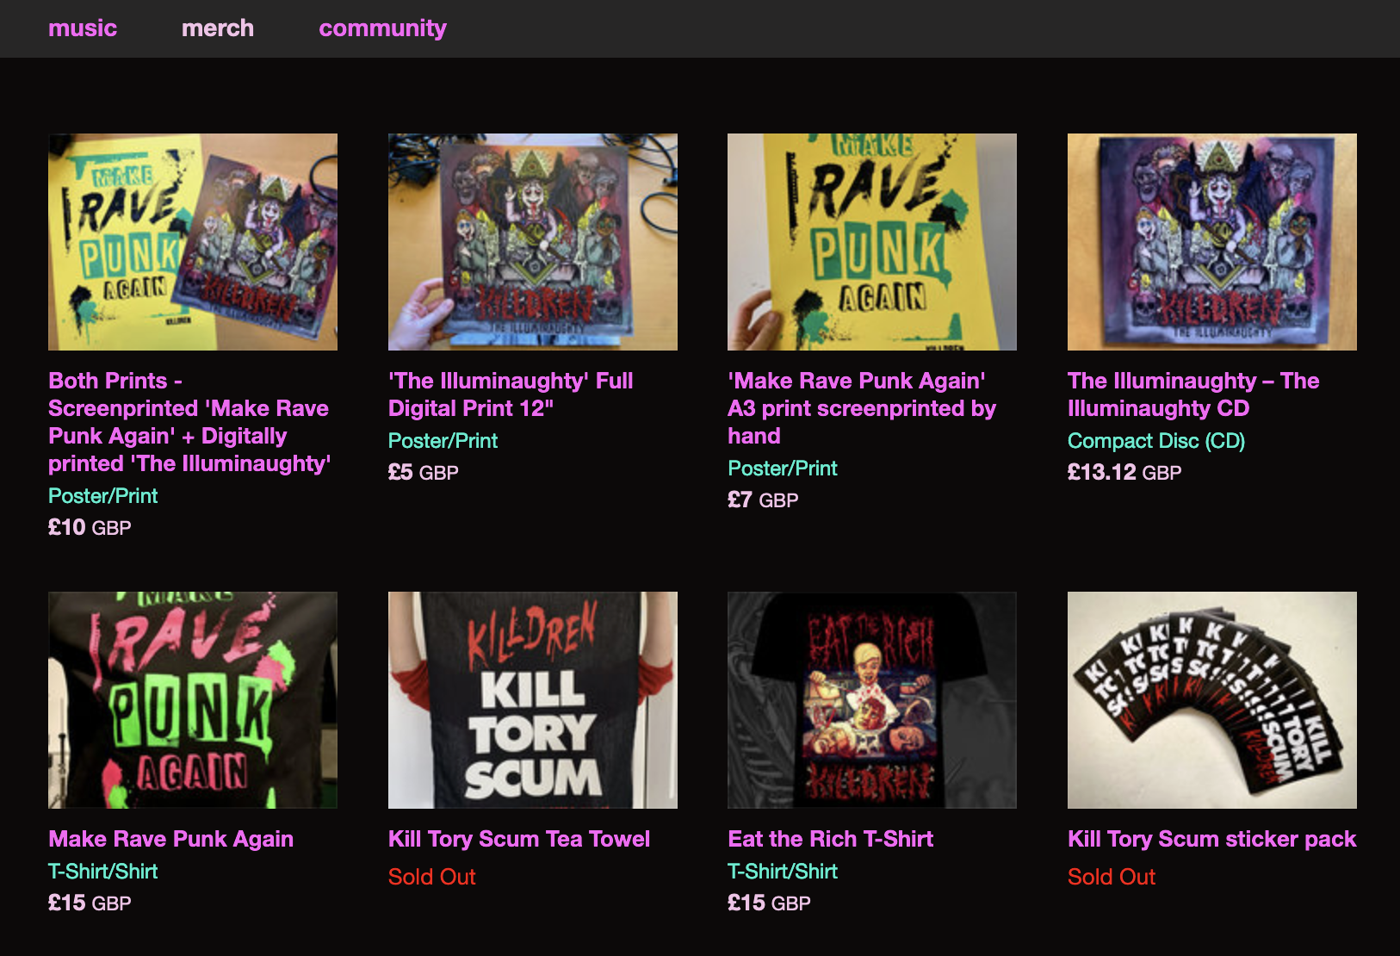Select the 'Make Rave Punk Again' A3 print image
1400x956 pixels.
click(871, 242)
